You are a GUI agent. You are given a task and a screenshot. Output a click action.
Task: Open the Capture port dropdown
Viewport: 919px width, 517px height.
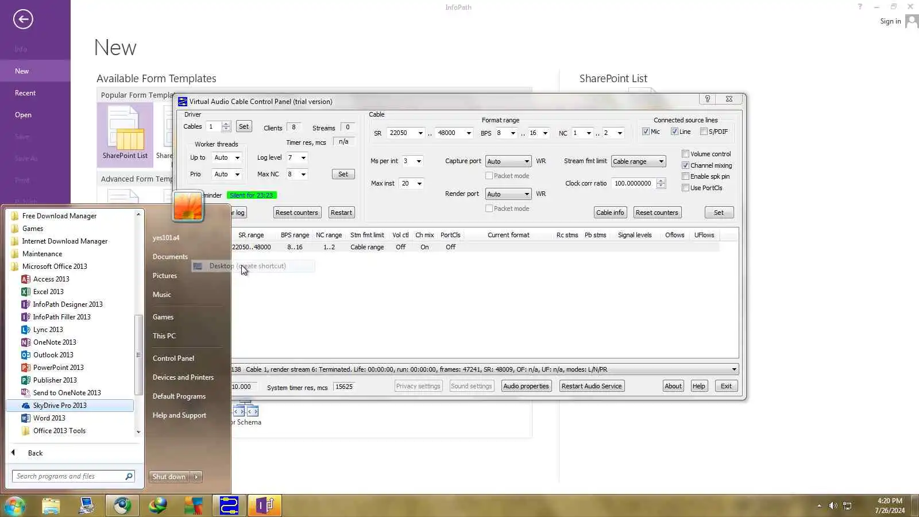point(508,161)
